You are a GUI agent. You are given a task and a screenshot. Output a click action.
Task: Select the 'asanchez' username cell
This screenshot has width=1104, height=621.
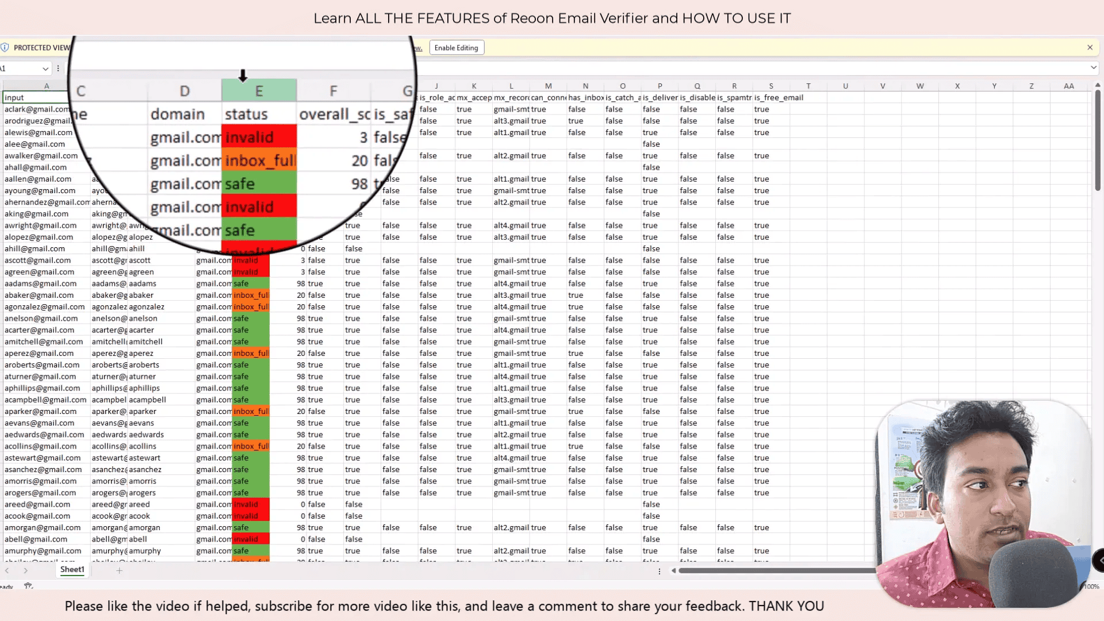click(x=161, y=470)
